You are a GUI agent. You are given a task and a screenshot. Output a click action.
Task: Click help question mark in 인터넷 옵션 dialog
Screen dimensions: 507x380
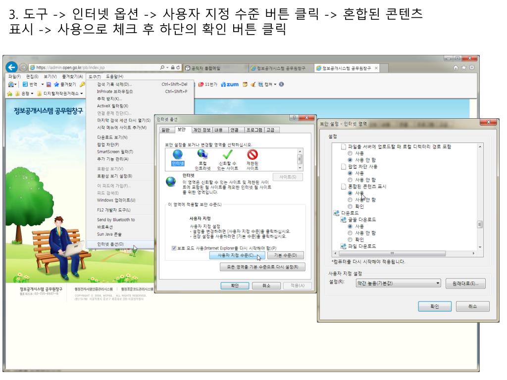coord(294,118)
